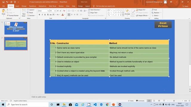Undo the last action
The width and height of the screenshot is (191, 107).
[7, 2]
